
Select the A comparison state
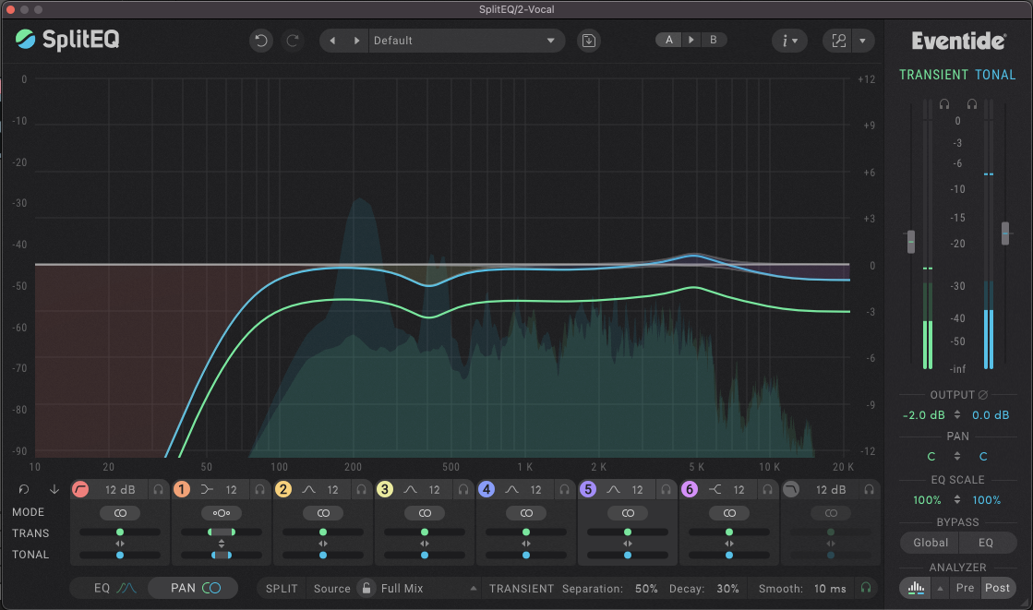[x=668, y=41]
